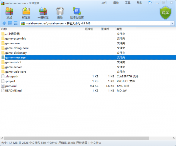Click the RAR icon in the address bar
The width and height of the screenshot is (176, 146).
[x=23, y=23]
